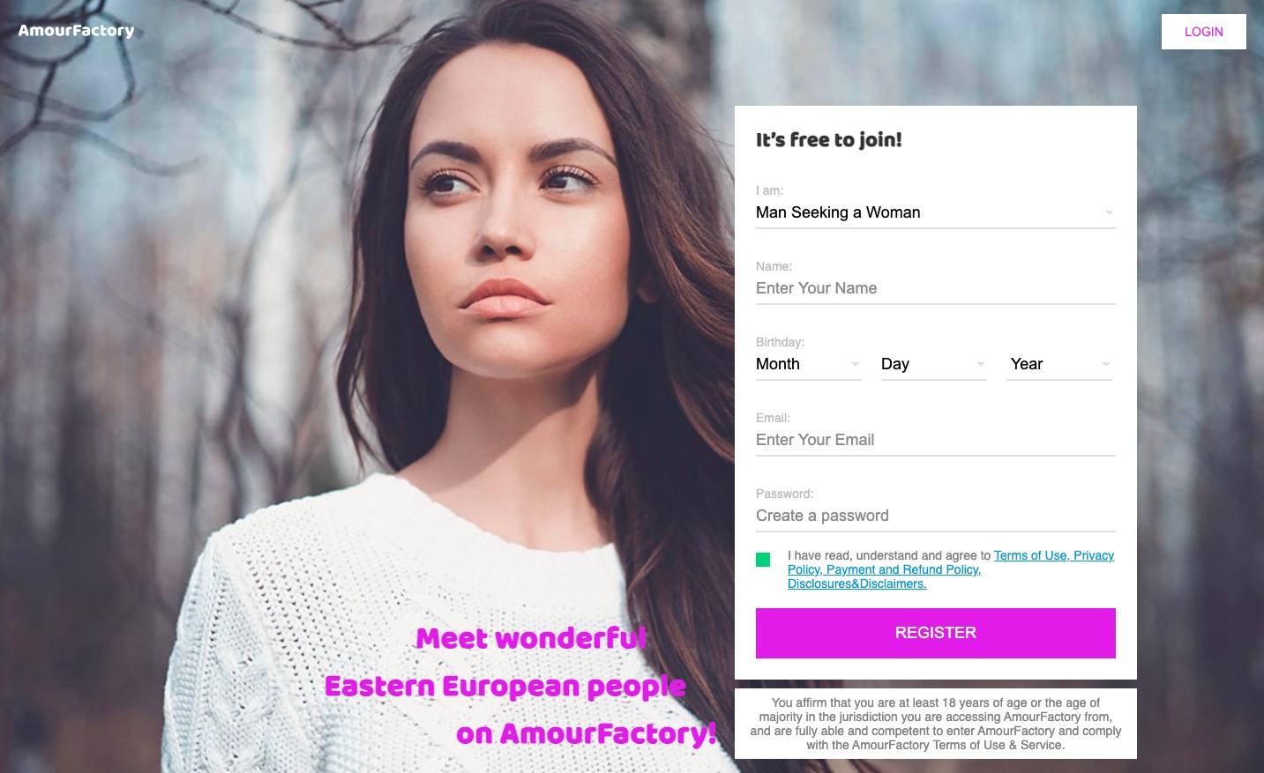Screen dimensions: 1264x773
Task: Toggle the green terms agreement checkbox
Action: 763,559
